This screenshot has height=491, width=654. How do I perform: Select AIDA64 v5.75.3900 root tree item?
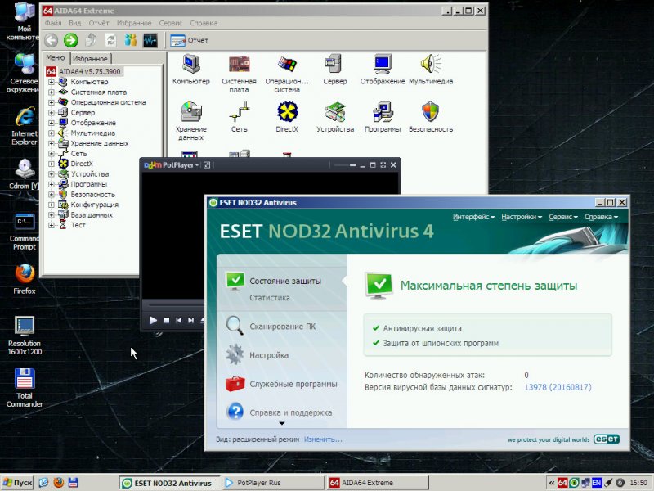click(x=89, y=71)
